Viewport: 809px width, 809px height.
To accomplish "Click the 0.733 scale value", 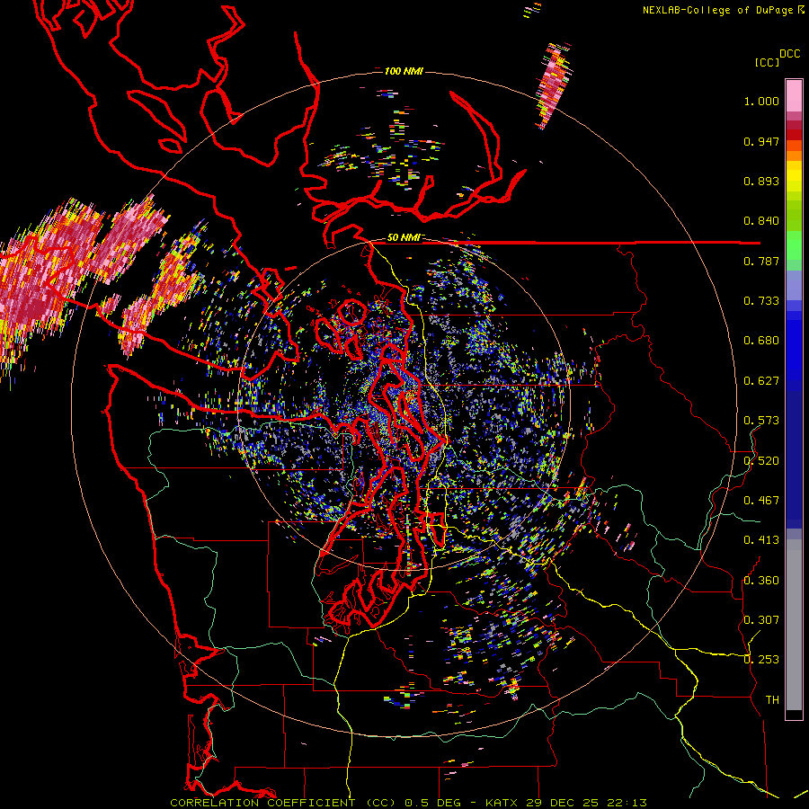I will [x=761, y=301].
